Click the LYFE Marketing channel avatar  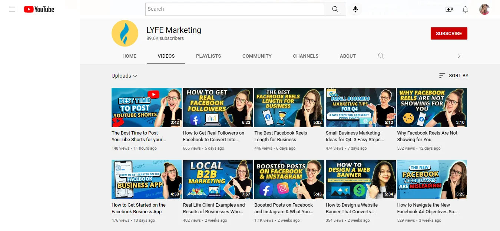click(125, 33)
